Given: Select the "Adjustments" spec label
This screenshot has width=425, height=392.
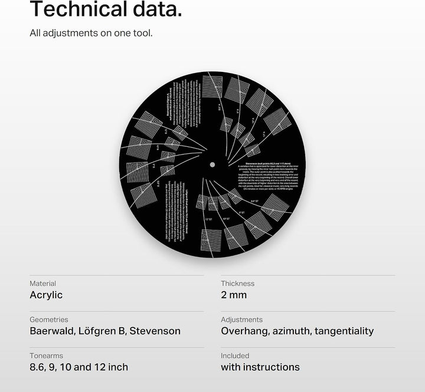Looking at the screenshot, I should 242,319.
